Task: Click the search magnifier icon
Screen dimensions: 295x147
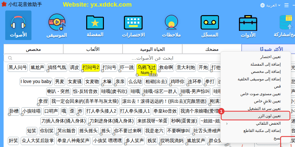Action: (x=10, y=58)
